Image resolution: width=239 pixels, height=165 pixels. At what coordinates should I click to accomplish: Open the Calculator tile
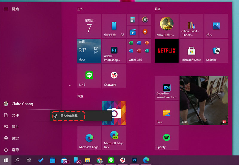click(x=133, y=20)
